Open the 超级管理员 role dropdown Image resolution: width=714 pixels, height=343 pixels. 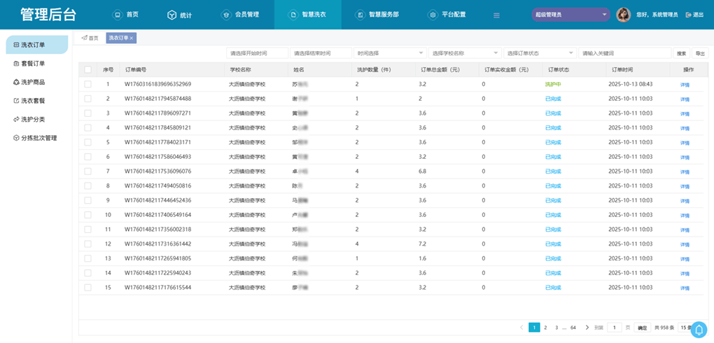(x=570, y=15)
